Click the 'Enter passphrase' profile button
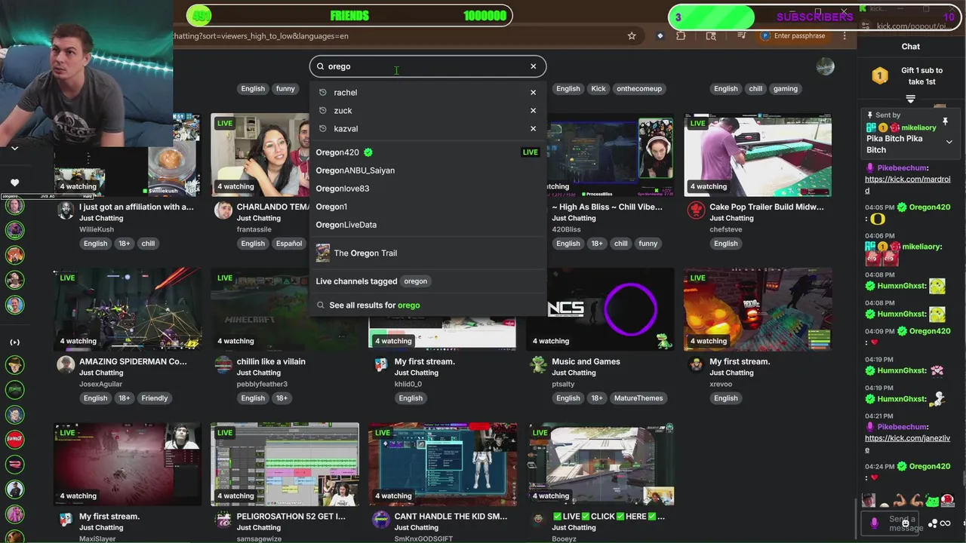This screenshot has width=966, height=543. coord(795,35)
